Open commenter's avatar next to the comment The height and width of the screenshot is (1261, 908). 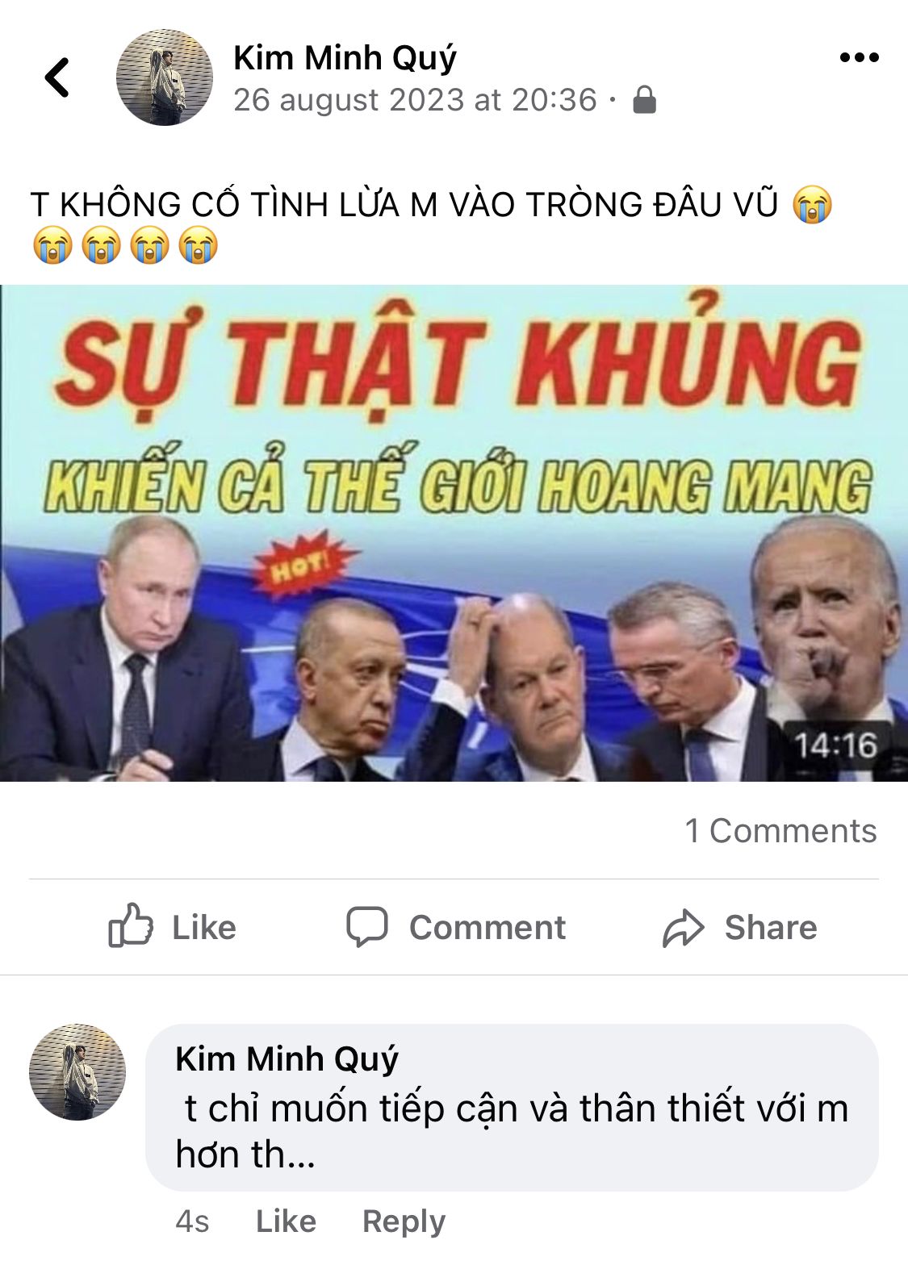pos(77,1072)
